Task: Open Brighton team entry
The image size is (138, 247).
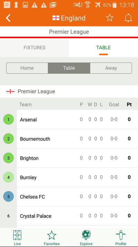Action: tap(77, 158)
